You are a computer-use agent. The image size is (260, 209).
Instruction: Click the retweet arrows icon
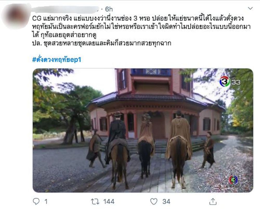tap(95, 201)
